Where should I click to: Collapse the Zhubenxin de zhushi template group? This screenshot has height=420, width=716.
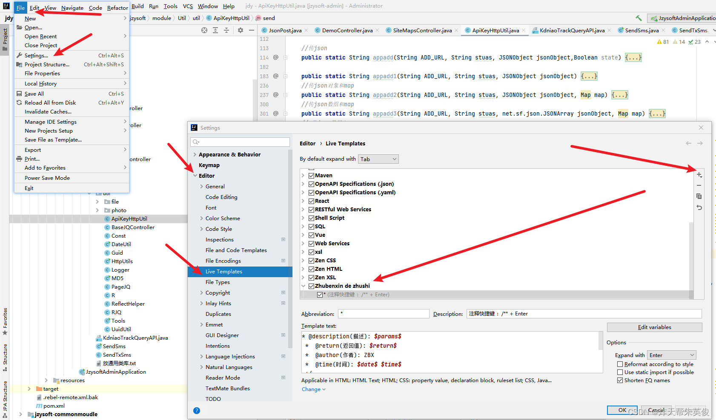coord(304,286)
